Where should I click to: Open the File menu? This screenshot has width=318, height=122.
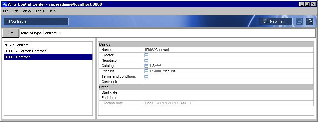click(6, 11)
